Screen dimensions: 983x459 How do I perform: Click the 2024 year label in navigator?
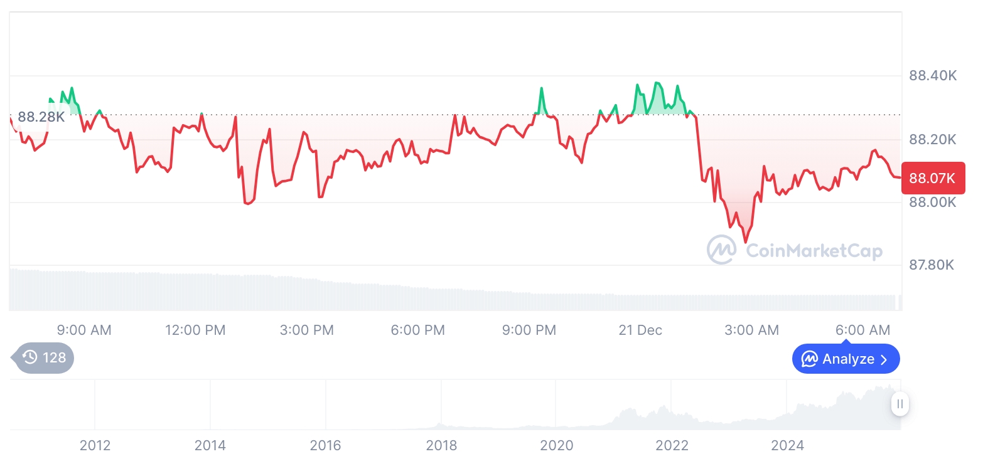click(787, 445)
